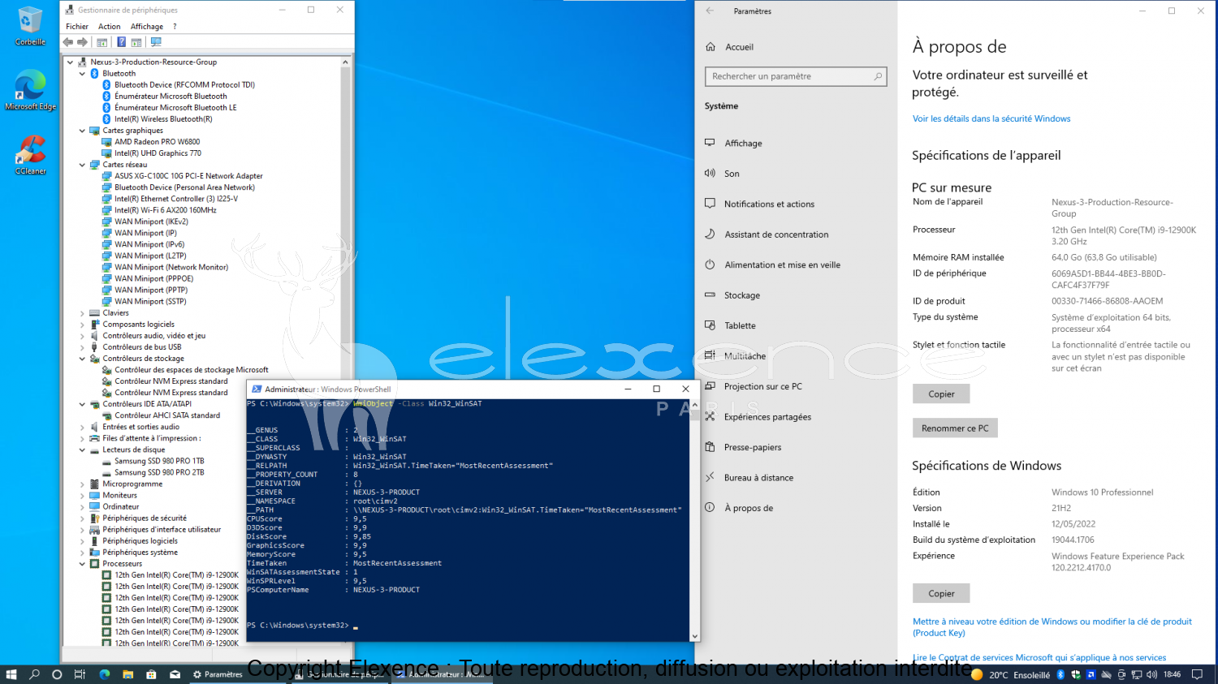1218x684 pixels.
Task: Expand the Moniteurs category
Action: [x=82, y=495]
